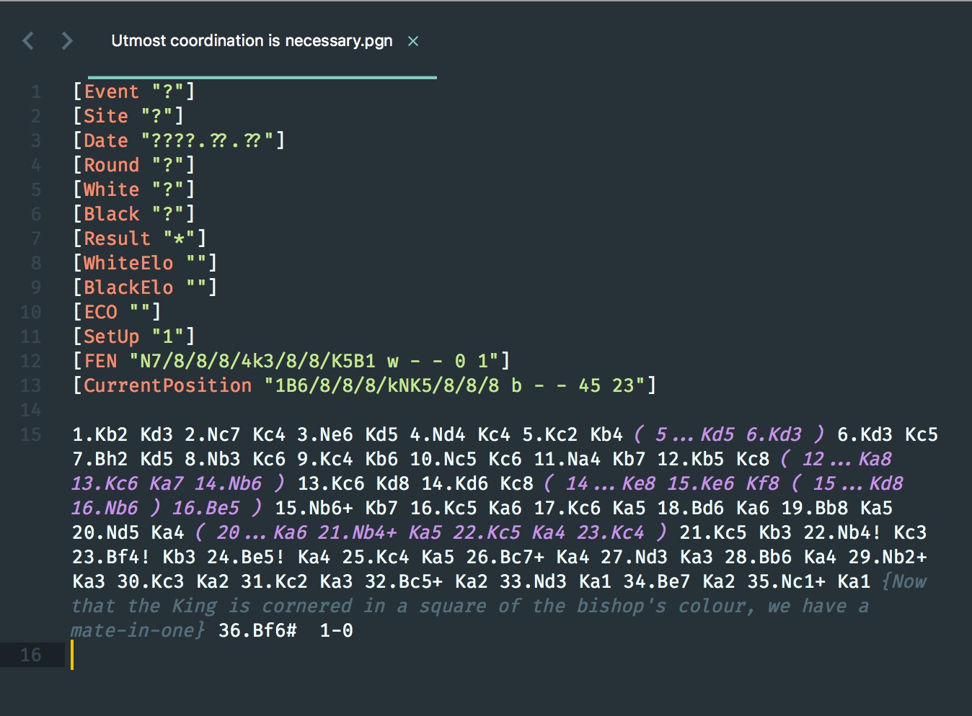This screenshot has height=716, width=972.
Task: Click the CurrentPosition tag keyword
Action: click(167, 385)
